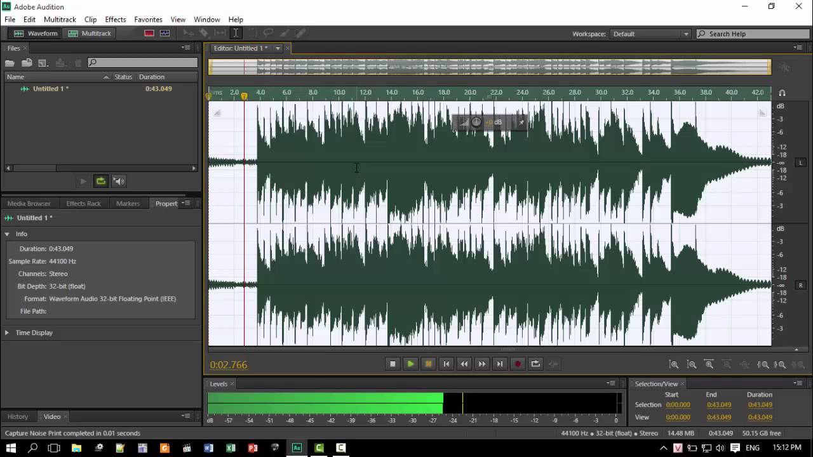
Task: Toggle the transport Loop Playback button
Action: [535, 364]
